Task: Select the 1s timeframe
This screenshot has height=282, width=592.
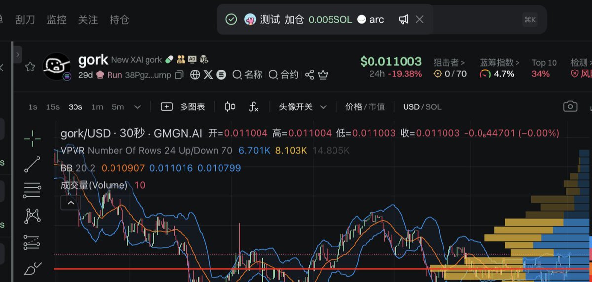Action: [x=33, y=107]
